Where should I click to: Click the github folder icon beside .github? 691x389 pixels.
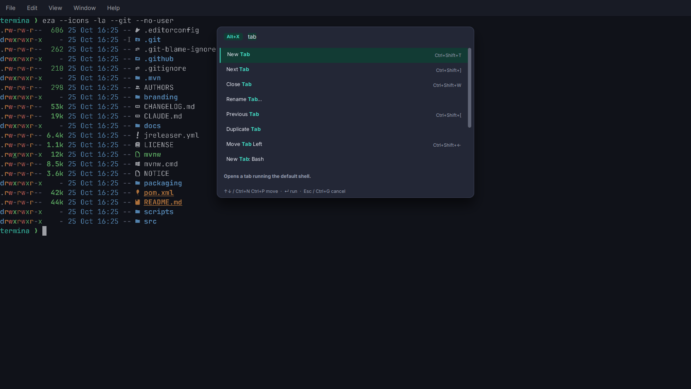[137, 59]
